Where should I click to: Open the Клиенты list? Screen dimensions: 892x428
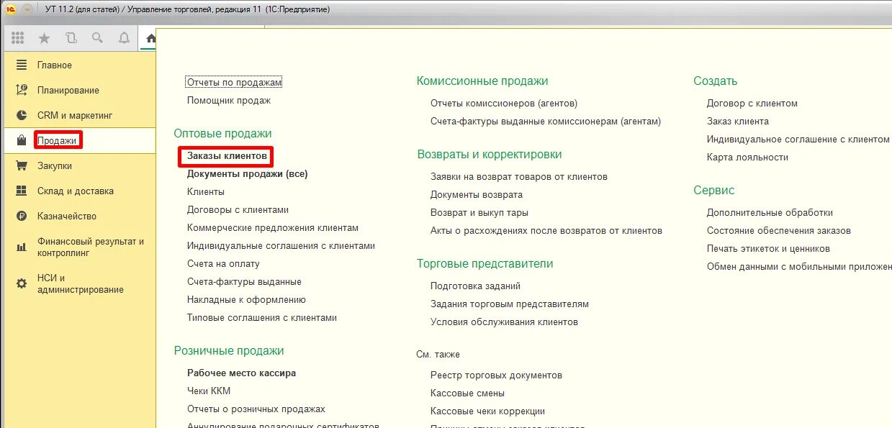pyautogui.click(x=206, y=191)
